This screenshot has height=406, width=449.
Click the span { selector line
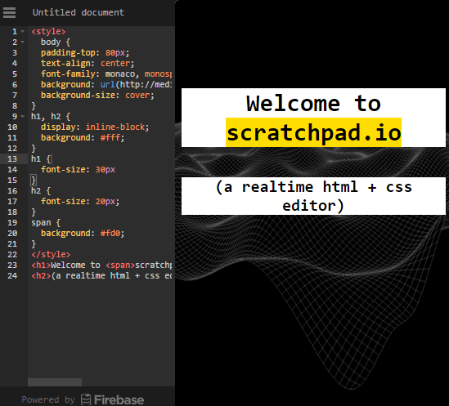(46, 223)
